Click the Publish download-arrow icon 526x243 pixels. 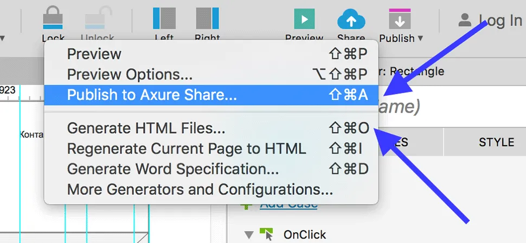(x=400, y=19)
